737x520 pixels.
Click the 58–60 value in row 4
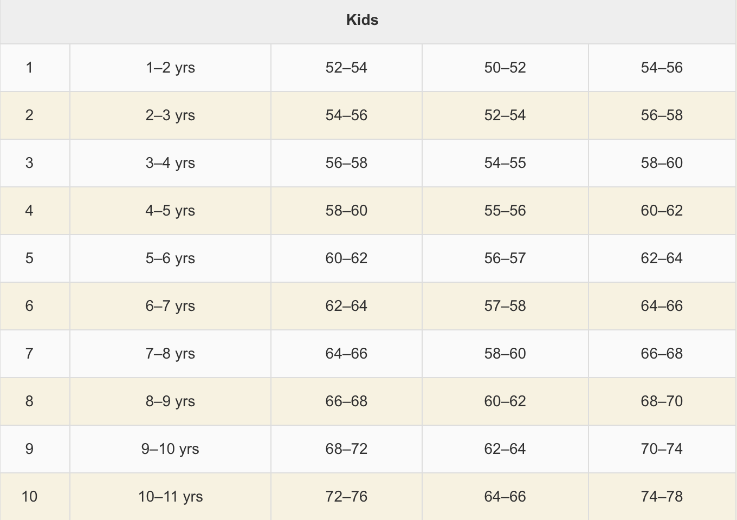pos(346,211)
